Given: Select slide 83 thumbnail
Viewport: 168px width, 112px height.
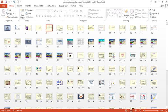Looking at the screenshot, I should tap(81, 97).
